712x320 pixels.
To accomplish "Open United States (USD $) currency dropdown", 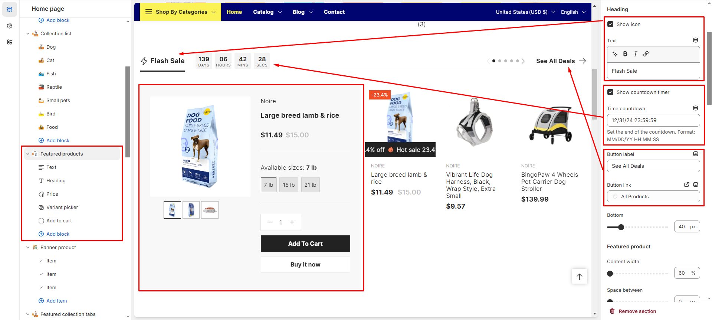I will (x=525, y=12).
